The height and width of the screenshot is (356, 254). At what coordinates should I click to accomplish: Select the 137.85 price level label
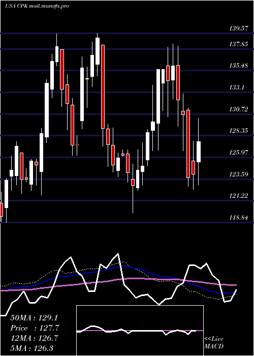click(238, 44)
